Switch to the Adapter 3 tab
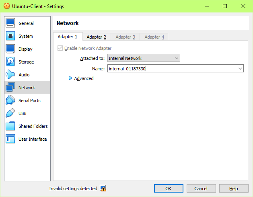This screenshot has height=197, width=253. click(x=125, y=37)
